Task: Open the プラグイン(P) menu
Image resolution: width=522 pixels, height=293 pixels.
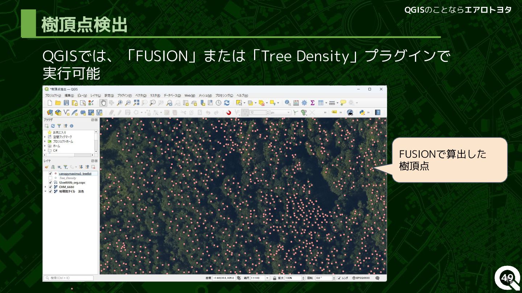Action: click(124, 95)
